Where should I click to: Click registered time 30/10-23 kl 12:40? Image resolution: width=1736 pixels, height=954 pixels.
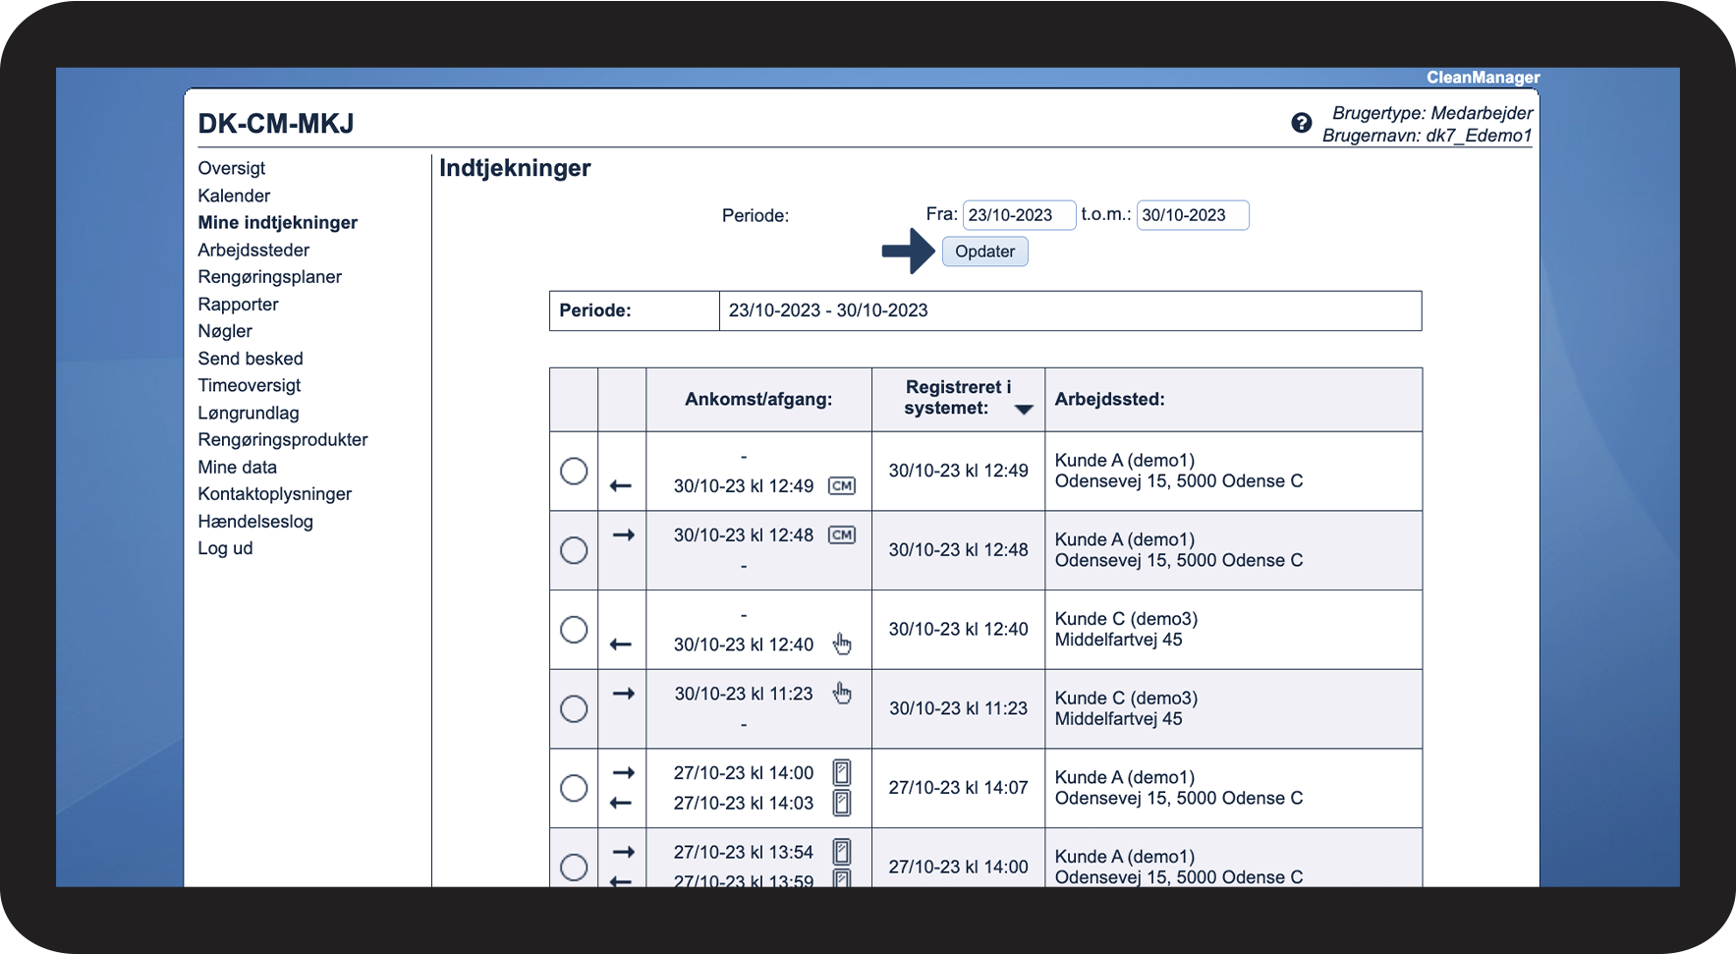958,629
